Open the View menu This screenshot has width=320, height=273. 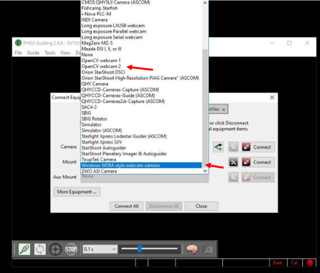[x=65, y=53]
